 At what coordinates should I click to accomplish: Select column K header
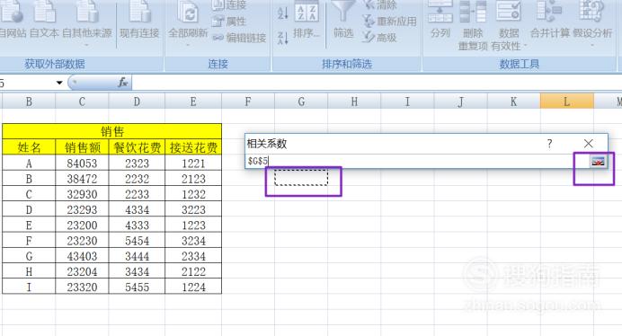tap(514, 102)
